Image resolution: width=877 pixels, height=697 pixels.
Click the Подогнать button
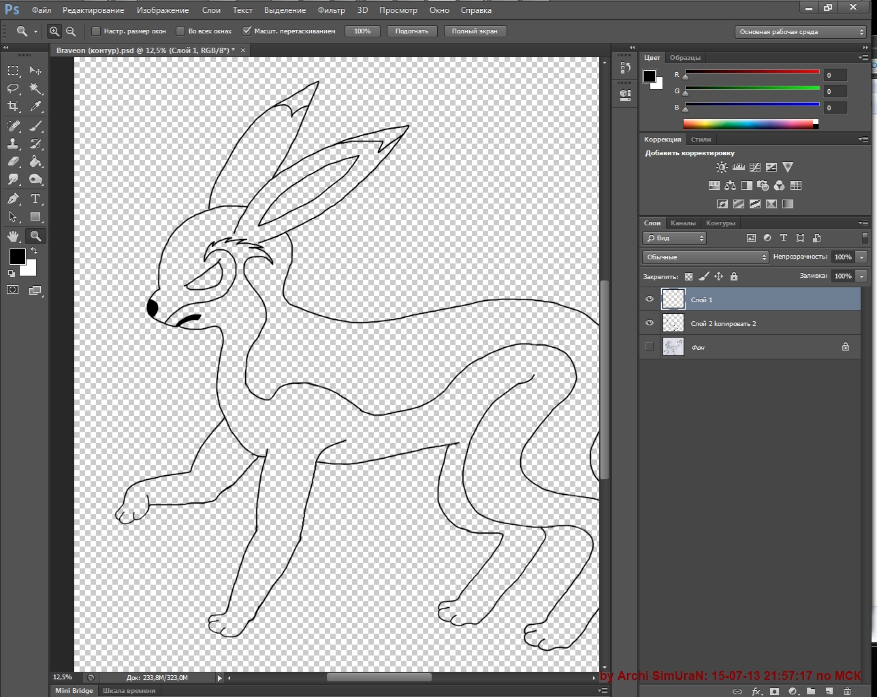click(x=412, y=31)
